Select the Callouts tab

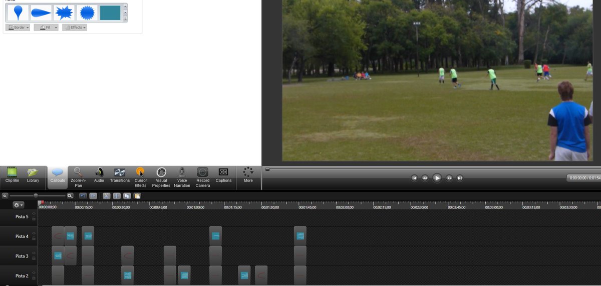[58, 177]
